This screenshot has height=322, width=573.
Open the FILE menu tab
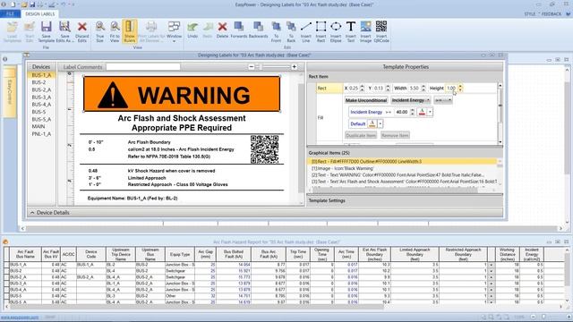[10, 14]
